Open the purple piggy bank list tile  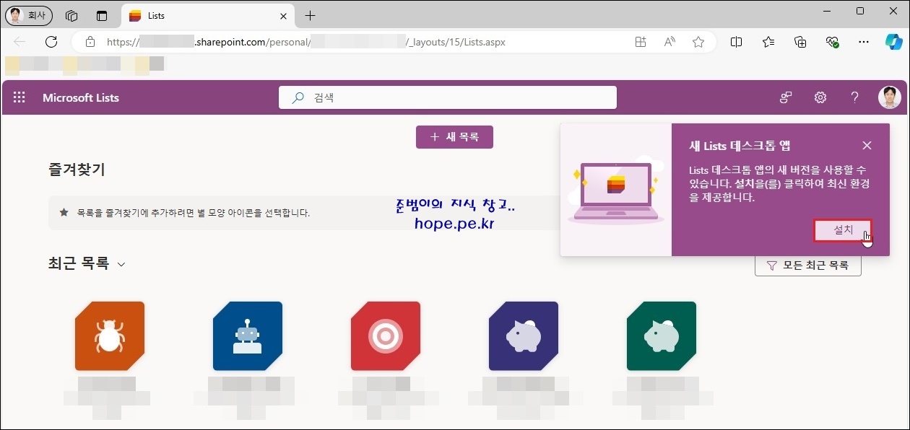(x=524, y=336)
